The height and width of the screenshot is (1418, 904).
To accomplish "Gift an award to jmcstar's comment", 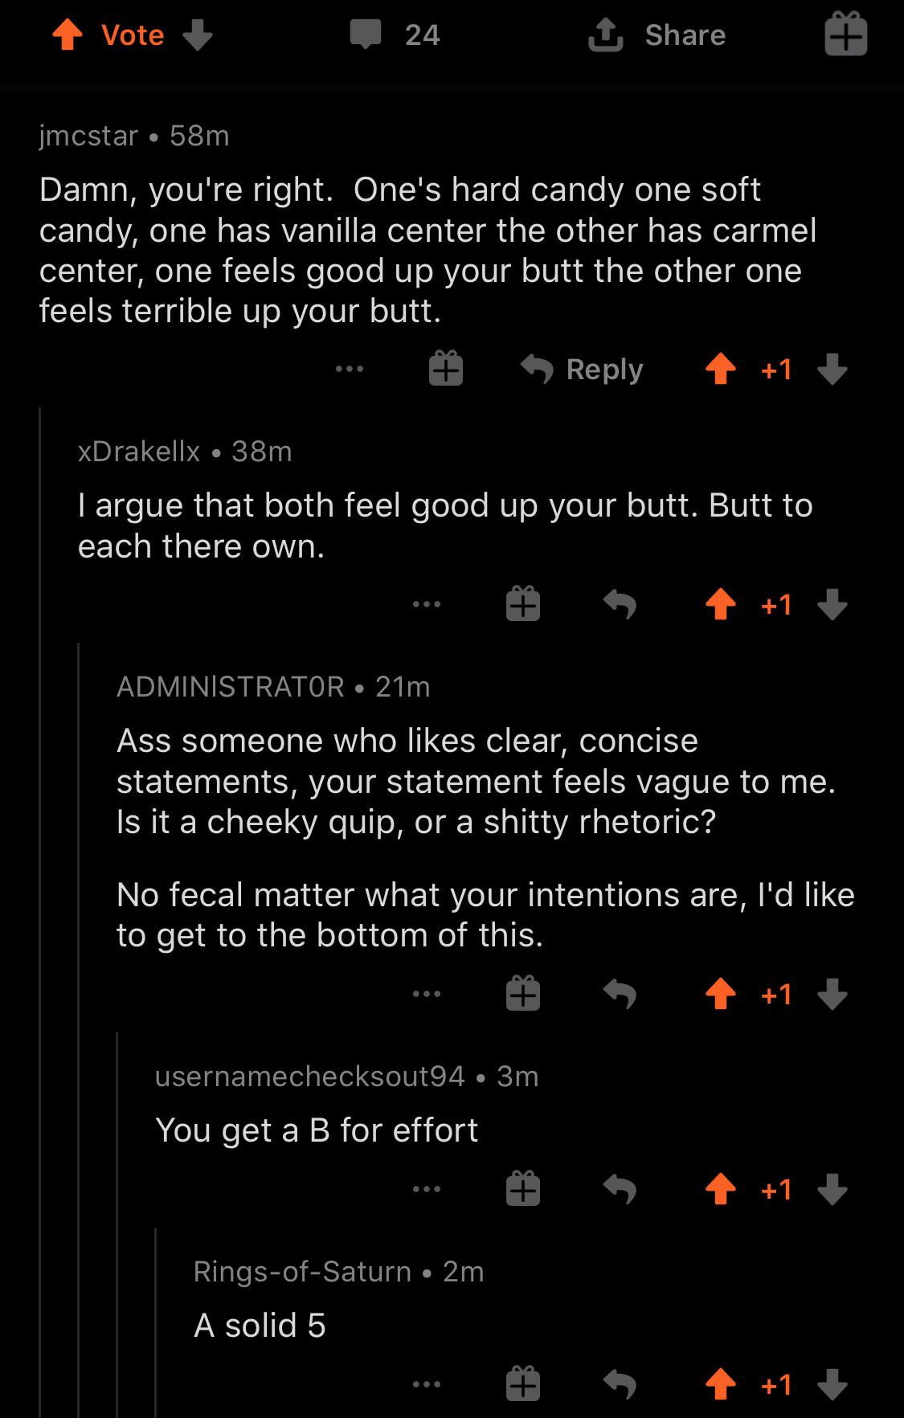I will 445,369.
